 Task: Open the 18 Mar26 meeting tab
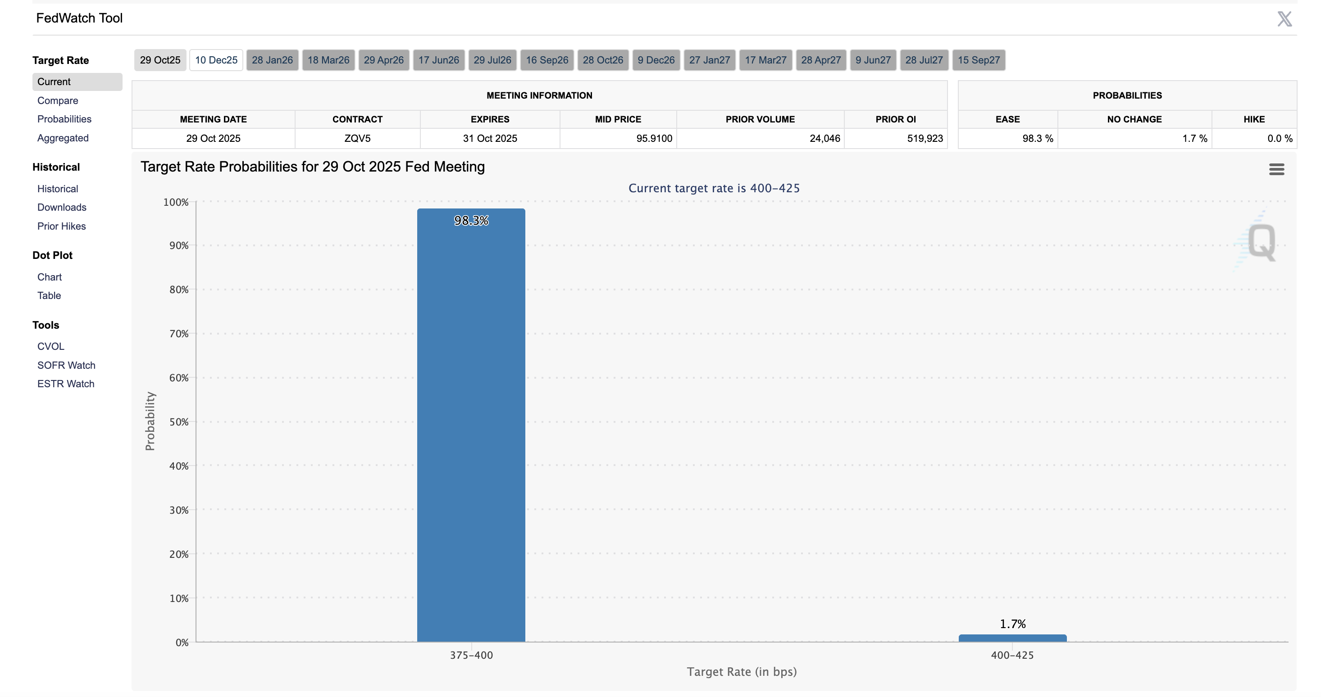(328, 60)
